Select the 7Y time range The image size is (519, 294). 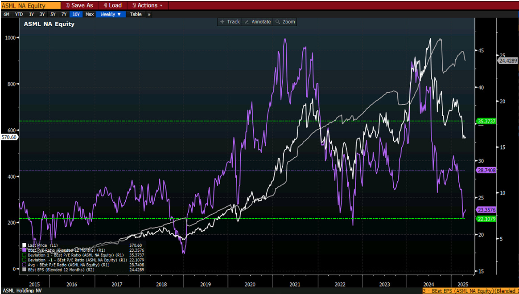click(64, 14)
